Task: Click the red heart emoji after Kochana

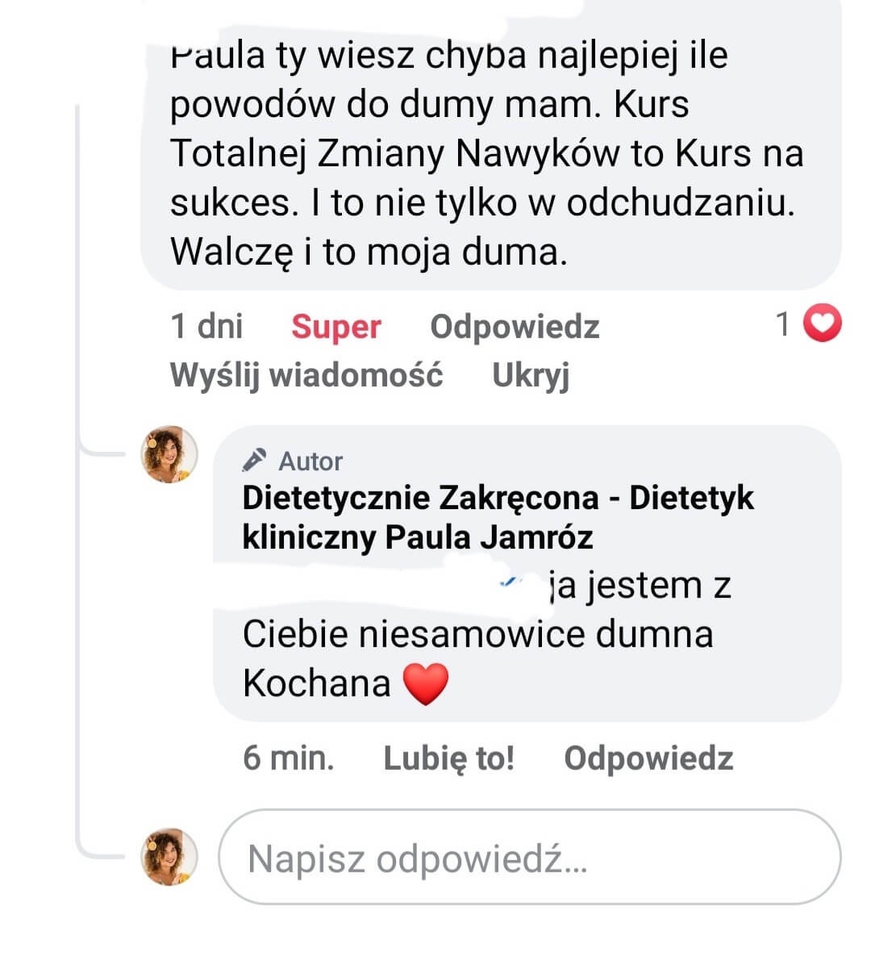Action: [x=425, y=684]
